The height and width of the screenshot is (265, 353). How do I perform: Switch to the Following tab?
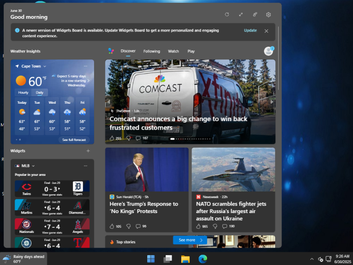[x=152, y=51]
